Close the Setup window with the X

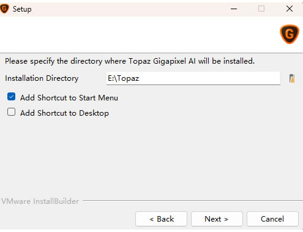[x=290, y=9]
